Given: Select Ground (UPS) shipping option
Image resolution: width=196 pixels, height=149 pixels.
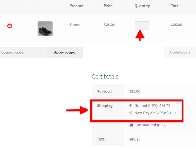Looking at the screenshot, I should pos(131,105).
